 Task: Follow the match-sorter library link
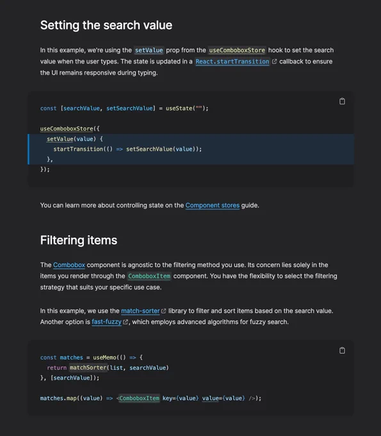tap(140, 311)
